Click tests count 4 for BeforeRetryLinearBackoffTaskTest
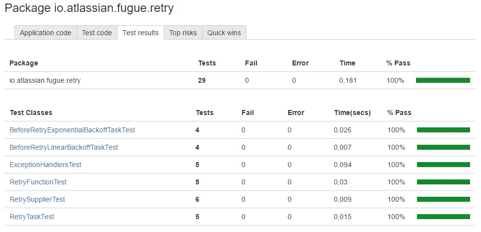This screenshot has height=232, width=481. point(197,147)
